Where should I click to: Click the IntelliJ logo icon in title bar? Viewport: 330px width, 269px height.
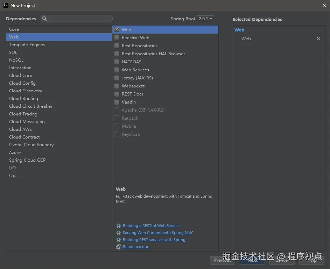(6, 5)
